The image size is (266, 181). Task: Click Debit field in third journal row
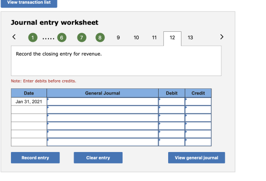click(171, 118)
